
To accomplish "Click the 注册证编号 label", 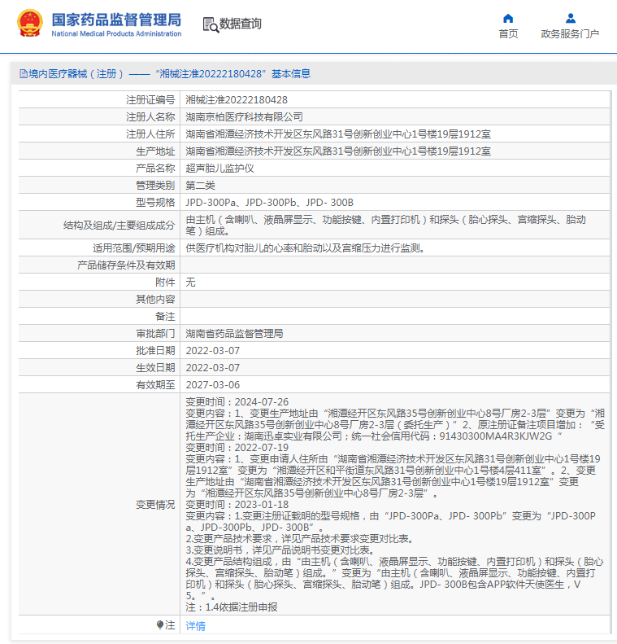I will click(x=150, y=100).
